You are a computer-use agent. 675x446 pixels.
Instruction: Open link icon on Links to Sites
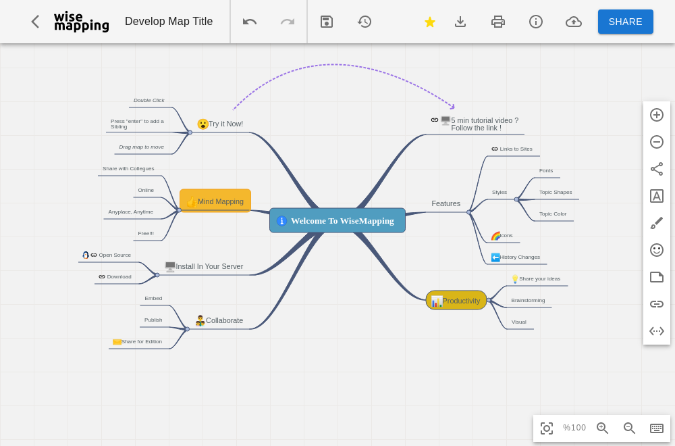[495, 149]
